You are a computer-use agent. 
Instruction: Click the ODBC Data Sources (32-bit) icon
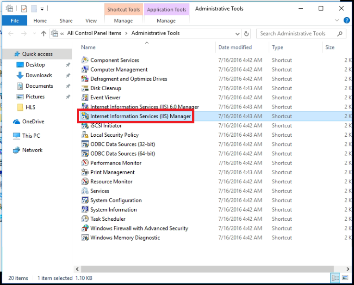point(85,144)
